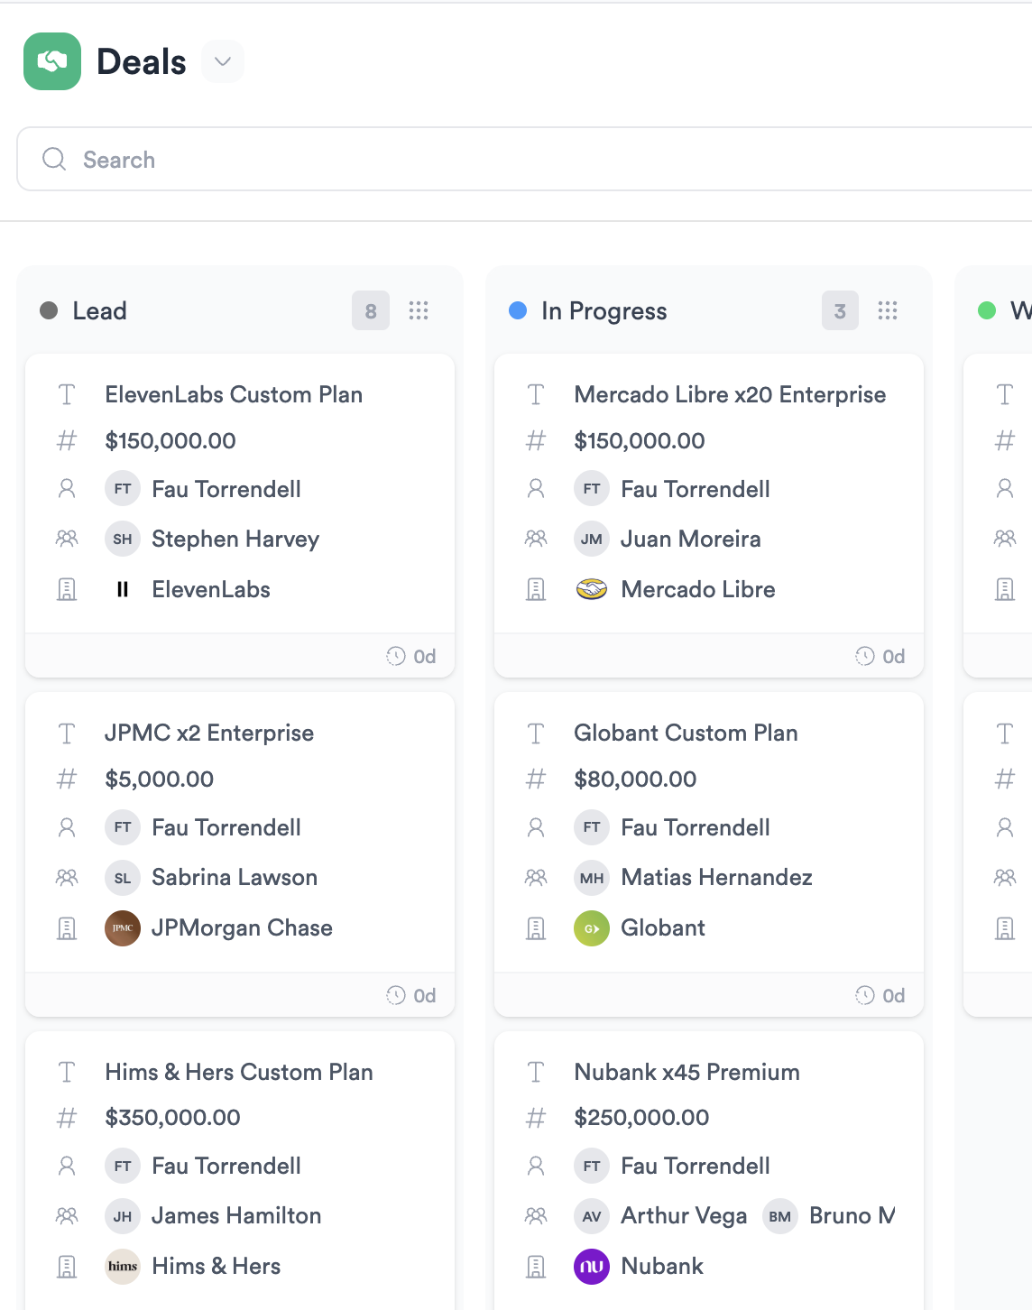Open ElevenLabs Custom Plan deal
1032x1310 pixels.
coord(234,394)
